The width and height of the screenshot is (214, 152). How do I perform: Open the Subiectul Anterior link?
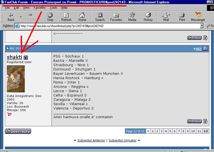(91, 140)
